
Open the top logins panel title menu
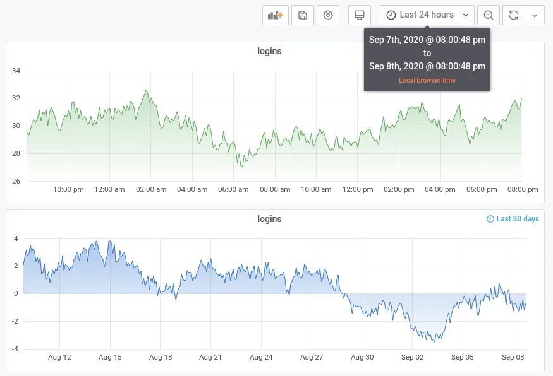pos(270,51)
